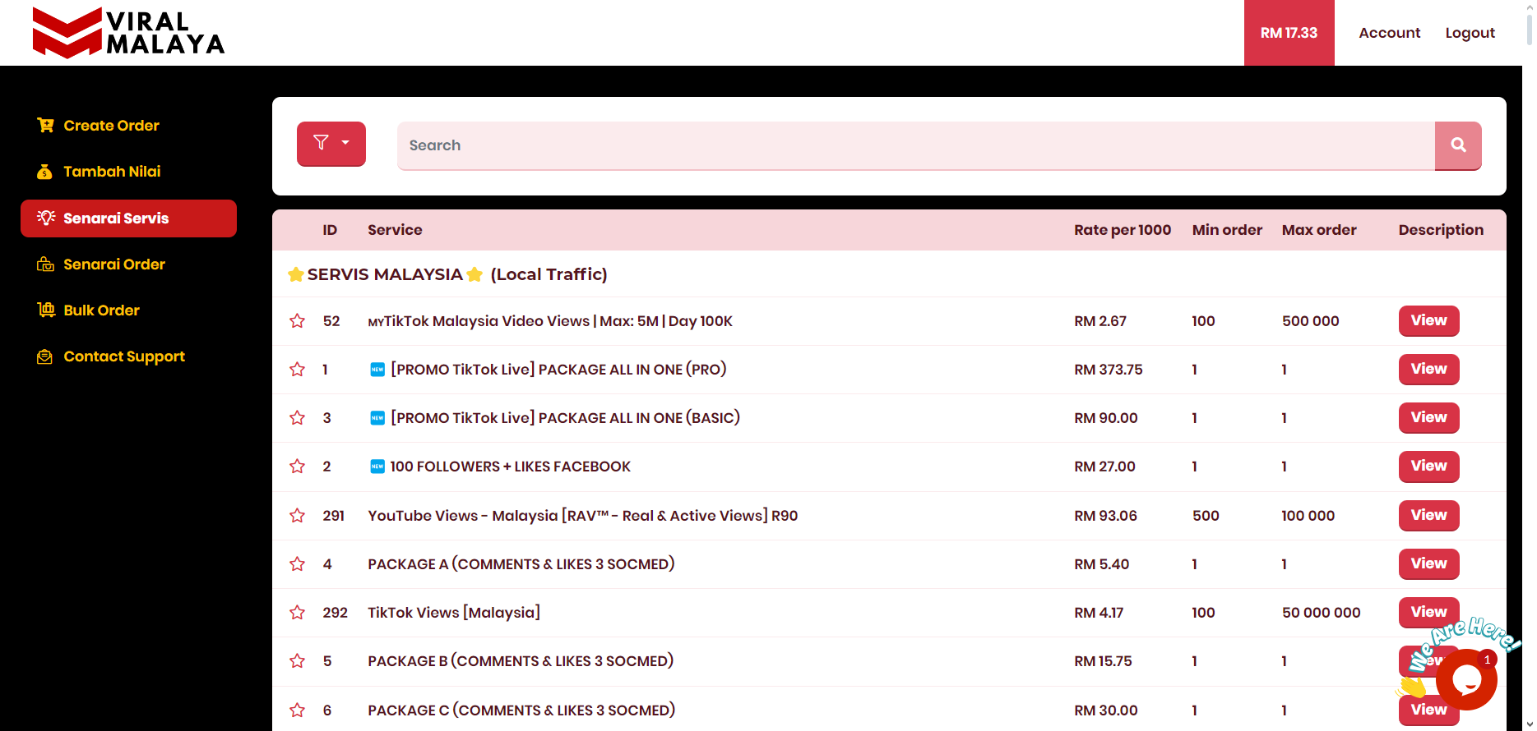Image resolution: width=1537 pixels, height=731 pixels.
Task: Click max order 50 000 000
Action: pos(1321,613)
